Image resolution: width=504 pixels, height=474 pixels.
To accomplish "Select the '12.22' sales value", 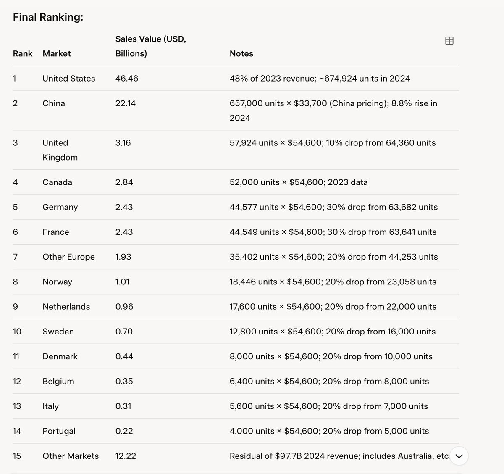I will (126, 456).
